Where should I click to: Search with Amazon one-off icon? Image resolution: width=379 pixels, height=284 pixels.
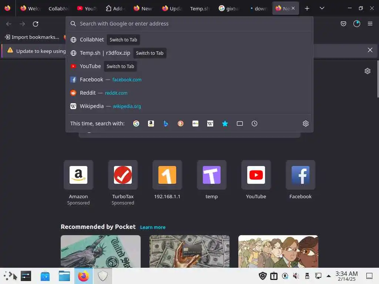151,124
